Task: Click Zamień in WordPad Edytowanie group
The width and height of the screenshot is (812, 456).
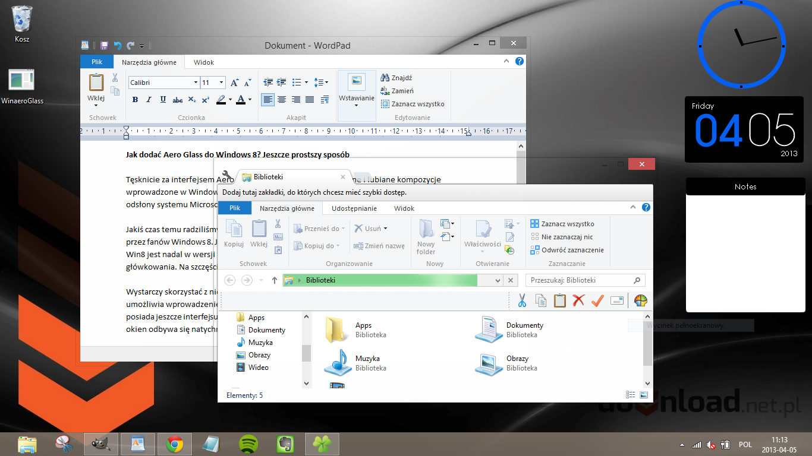Action: click(397, 91)
